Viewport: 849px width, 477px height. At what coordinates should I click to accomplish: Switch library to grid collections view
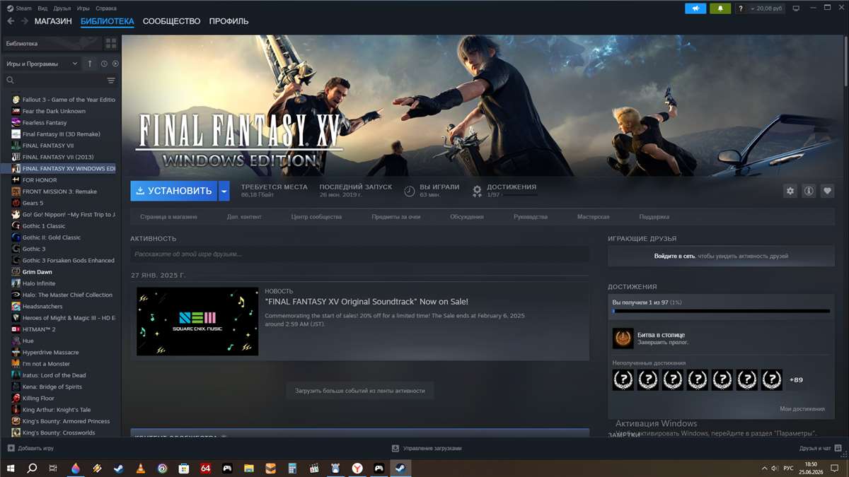[111, 44]
